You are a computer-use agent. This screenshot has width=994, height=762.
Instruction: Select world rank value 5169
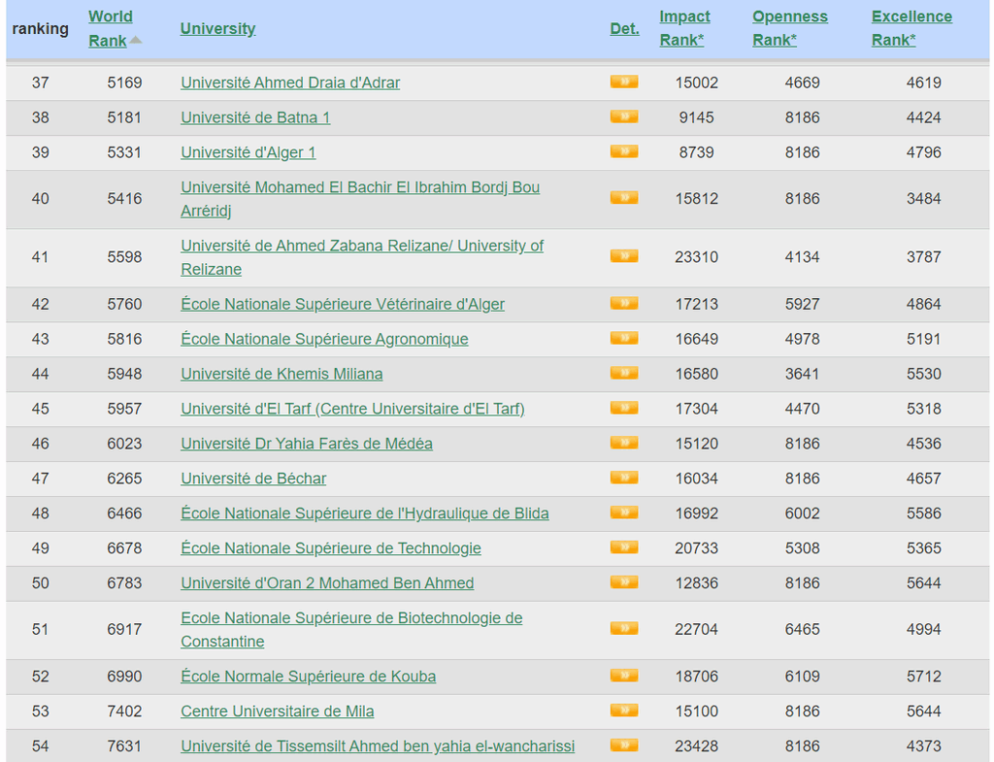click(124, 83)
